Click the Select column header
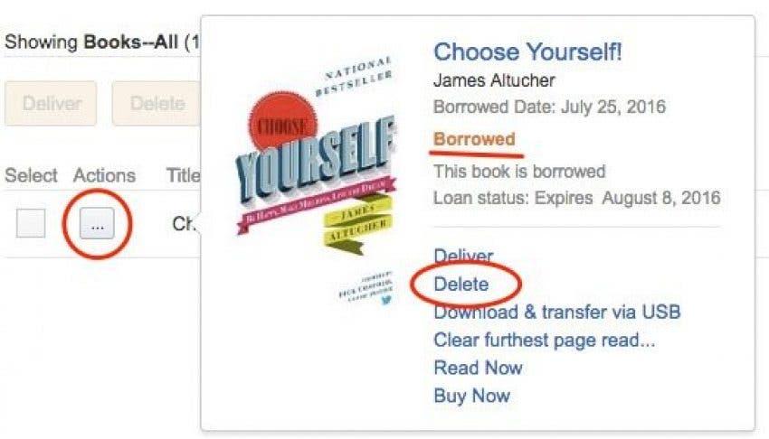The image size is (769, 439). (31, 175)
